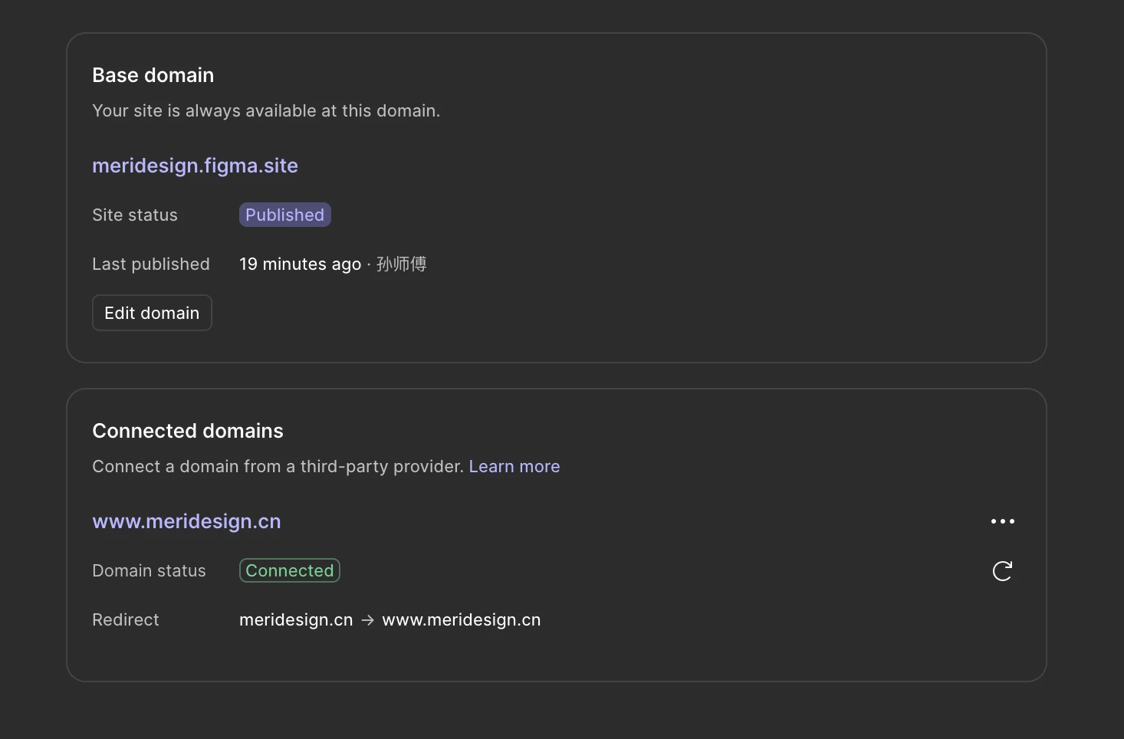Click the arrow icon between redirect domains

[367, 620]
